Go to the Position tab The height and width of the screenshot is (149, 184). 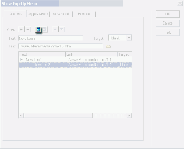(84, 14)
